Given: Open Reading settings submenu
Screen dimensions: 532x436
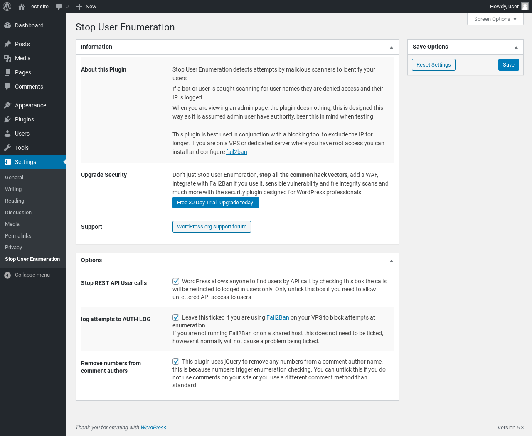Looking at the screenshot, I should click(x=15, y=201).
